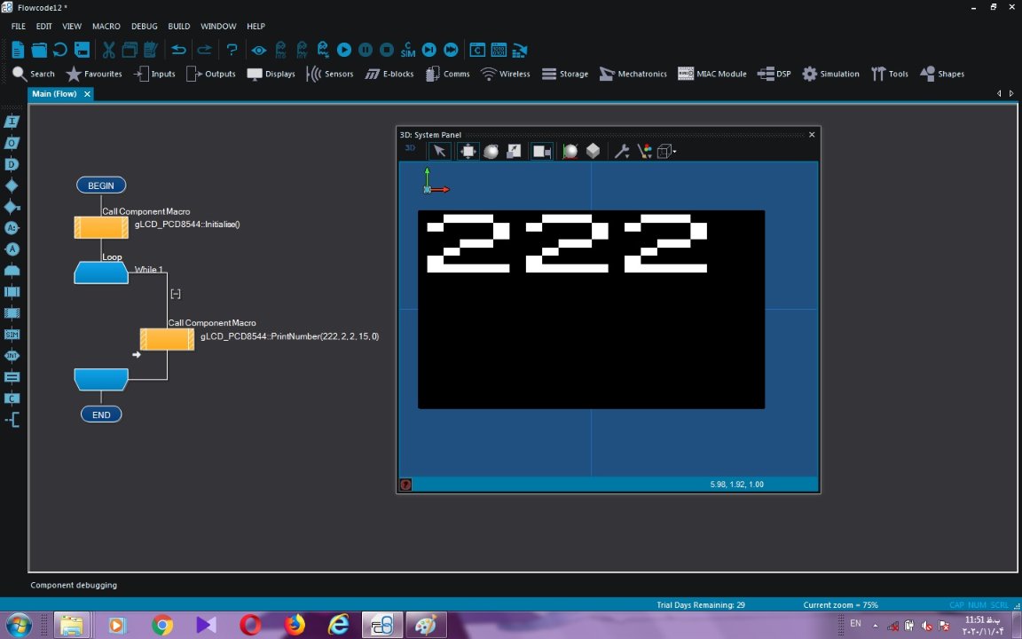Toggle the camera view button in System Panel
Image resolution: width=1022 pixels, height=639 pixels.
(x=542, y=151)
